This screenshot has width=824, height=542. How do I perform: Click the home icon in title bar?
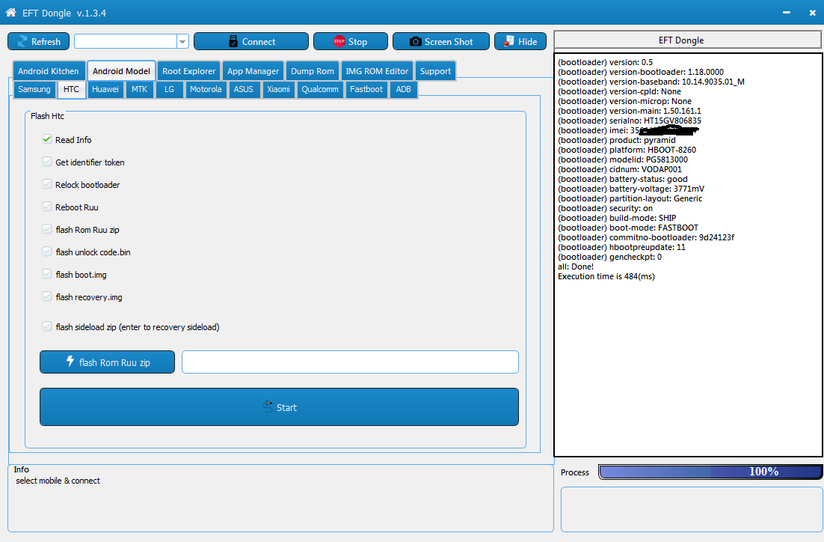pyautogui.click(x=10, y=12)
